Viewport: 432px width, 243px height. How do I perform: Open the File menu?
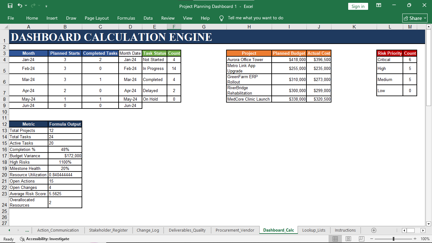[x=11, y=18]
